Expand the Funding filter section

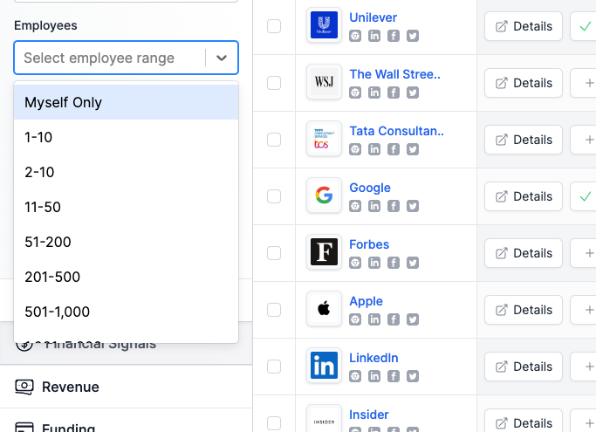pos(126,421)
